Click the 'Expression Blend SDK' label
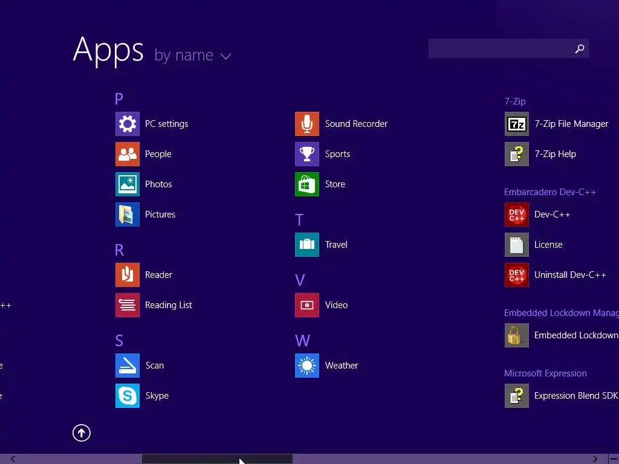This screenshot has height=464, width=619. coord(576,395)
